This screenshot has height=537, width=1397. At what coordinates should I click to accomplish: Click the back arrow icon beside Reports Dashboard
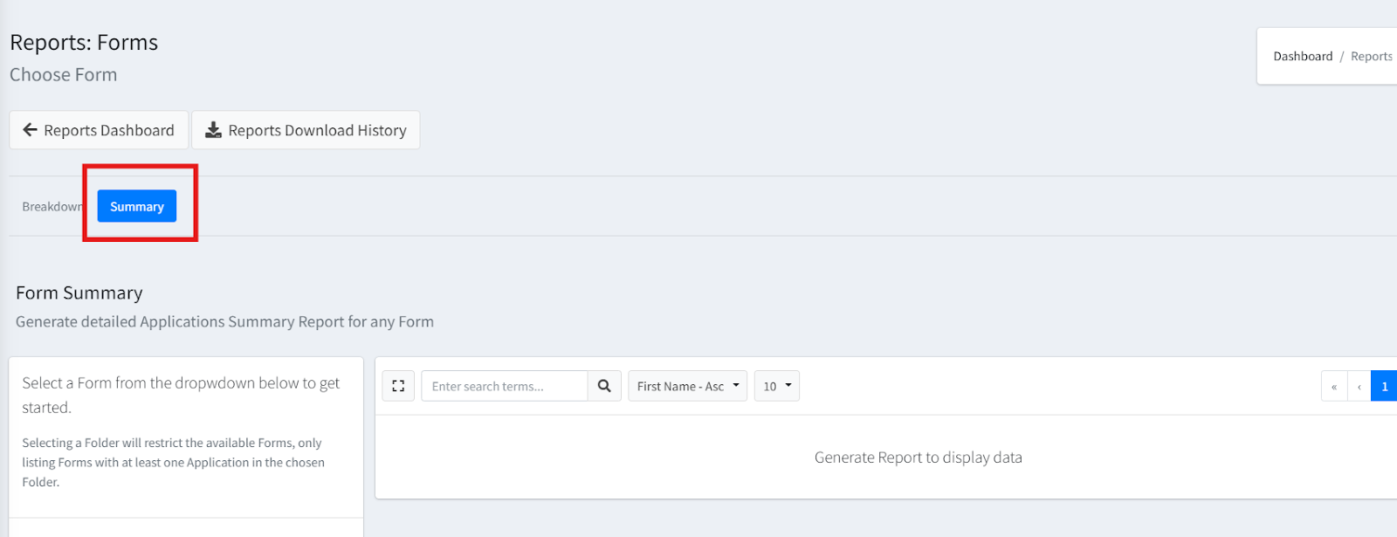[x=30, y=130]
